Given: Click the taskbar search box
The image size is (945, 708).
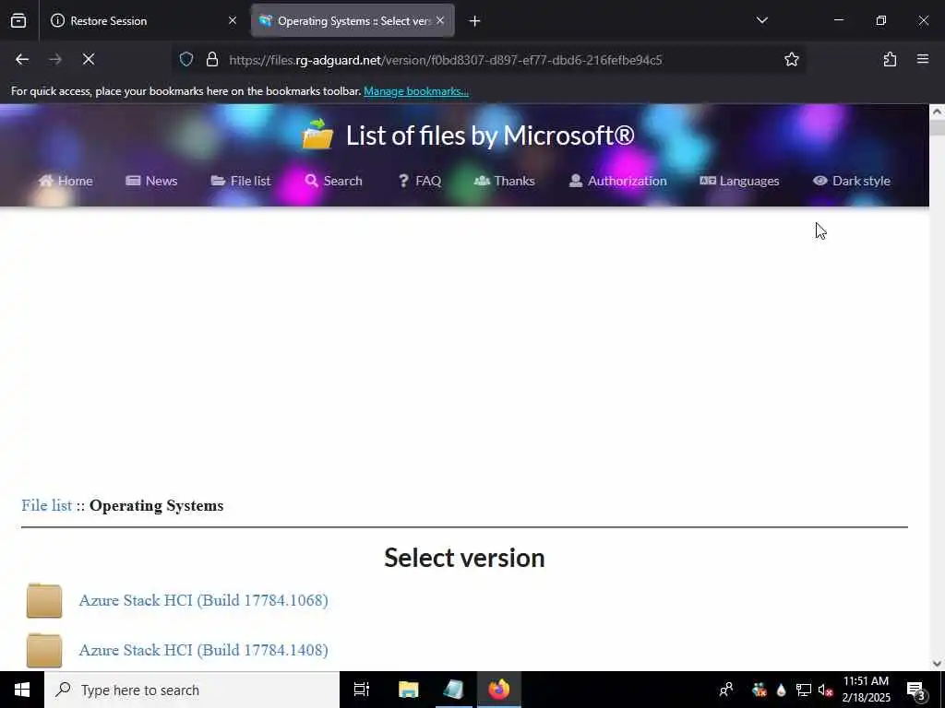Looking at the screenshot, I should coord(192,690).
